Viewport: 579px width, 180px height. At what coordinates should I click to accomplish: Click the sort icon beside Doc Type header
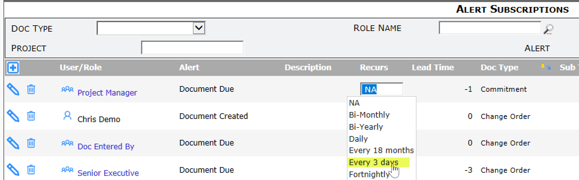click(545, 67)
